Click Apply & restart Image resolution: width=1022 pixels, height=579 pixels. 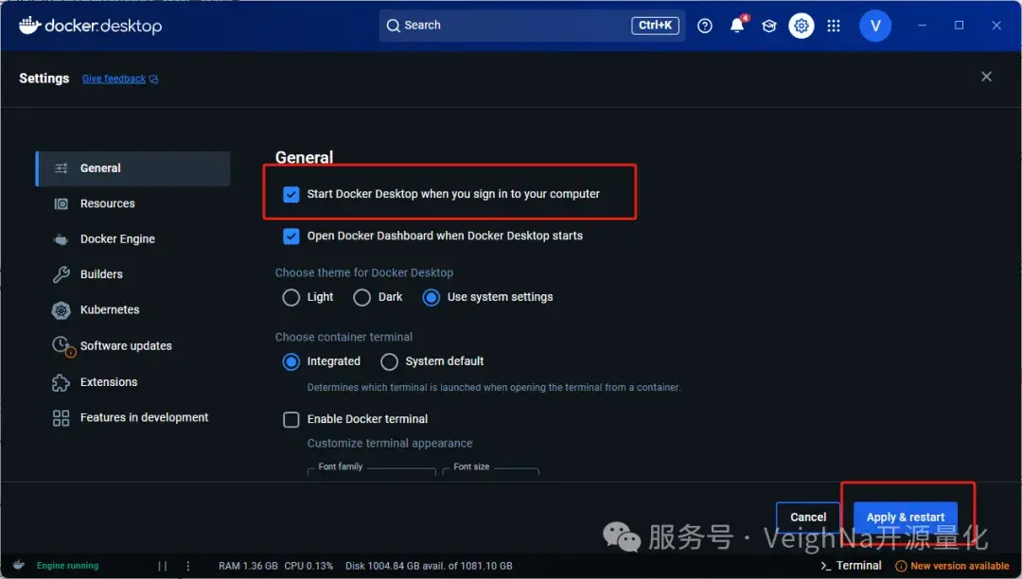(905, 517)
